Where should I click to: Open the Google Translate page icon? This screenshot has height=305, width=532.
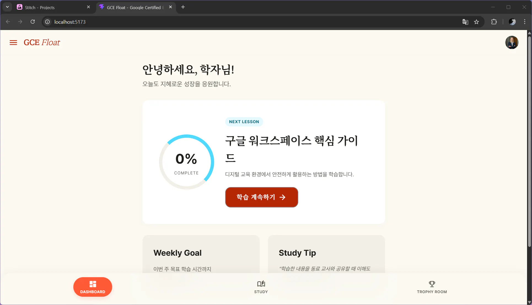point(465,22)
